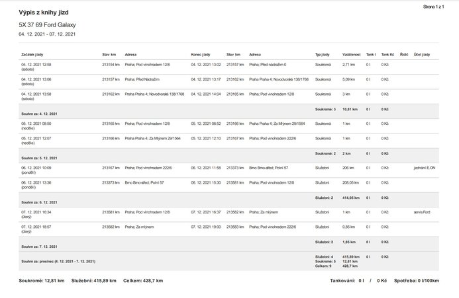
Task: Click the "Začátek jízdy" column header
Action: [33, 54]
